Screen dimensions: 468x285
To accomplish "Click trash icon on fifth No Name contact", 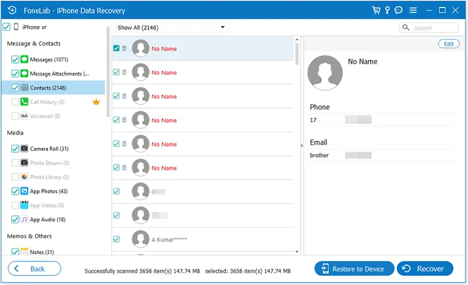I will (x=124, y=144).
